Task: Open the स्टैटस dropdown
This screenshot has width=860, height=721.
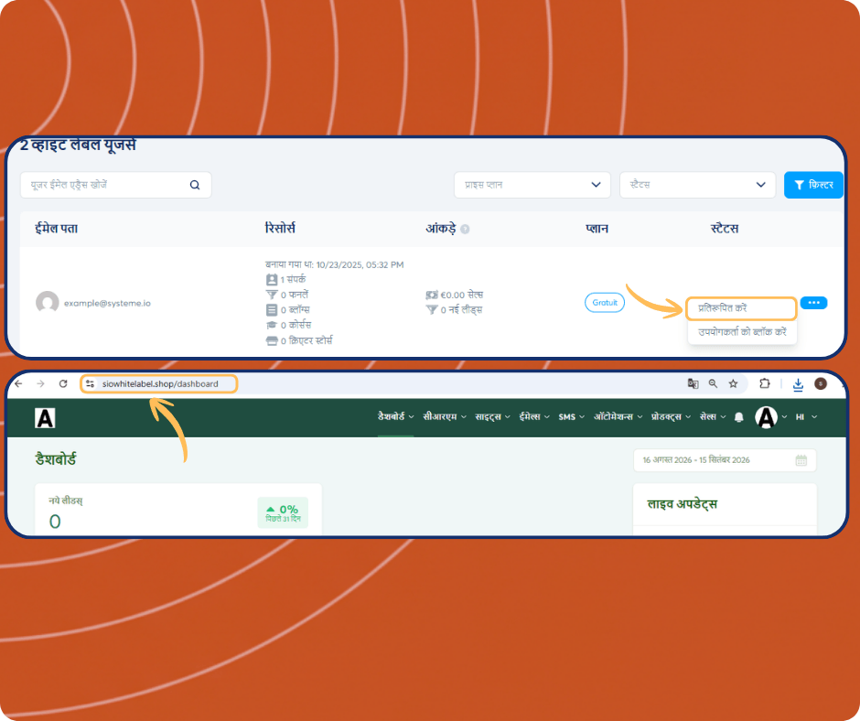Action: click(x=698, y=185)
